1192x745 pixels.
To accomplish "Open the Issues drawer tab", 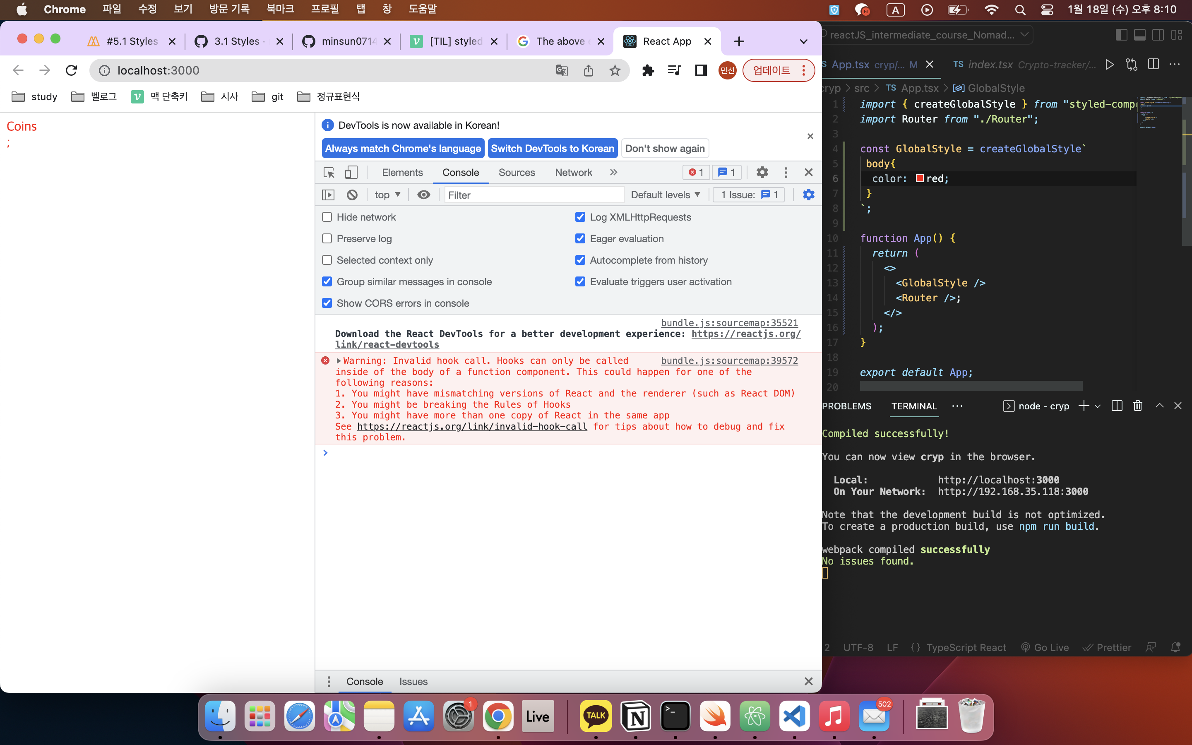I will (x=413, y=681).
